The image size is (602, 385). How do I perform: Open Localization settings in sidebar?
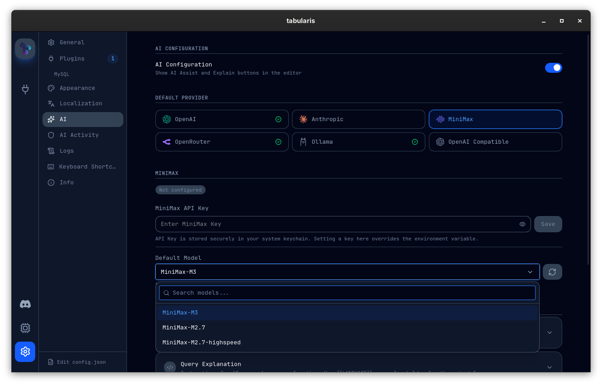tap(83, 103)
